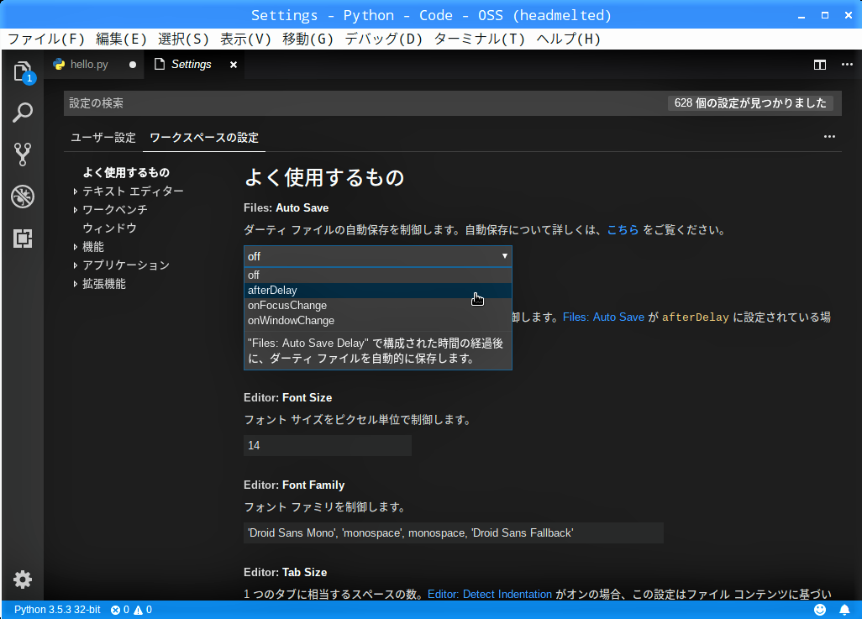Choose onWindowChange in the Auto Save list

(x=378, y=321)
